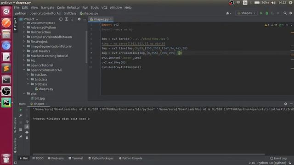Viewport: 294px width, 165px height.
Task: Open Search Everywhere magnifier icon
Action: point(285,13)
